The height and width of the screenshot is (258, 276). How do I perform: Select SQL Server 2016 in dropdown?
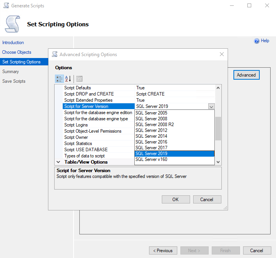click(x=175, y=142)
